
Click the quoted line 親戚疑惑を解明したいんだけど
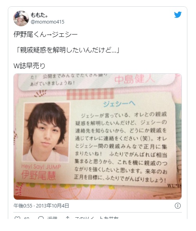point(67,50)
